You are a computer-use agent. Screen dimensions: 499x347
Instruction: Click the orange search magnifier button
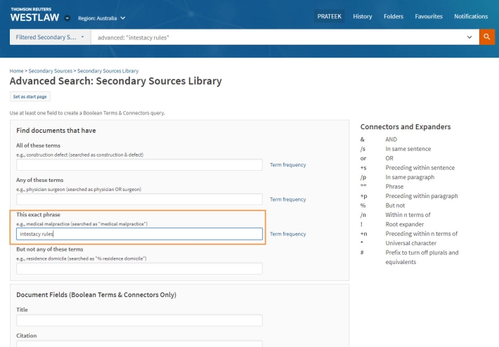[487, 37]
